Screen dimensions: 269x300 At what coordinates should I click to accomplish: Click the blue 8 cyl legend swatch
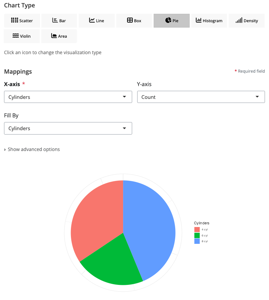coord(197,241)
